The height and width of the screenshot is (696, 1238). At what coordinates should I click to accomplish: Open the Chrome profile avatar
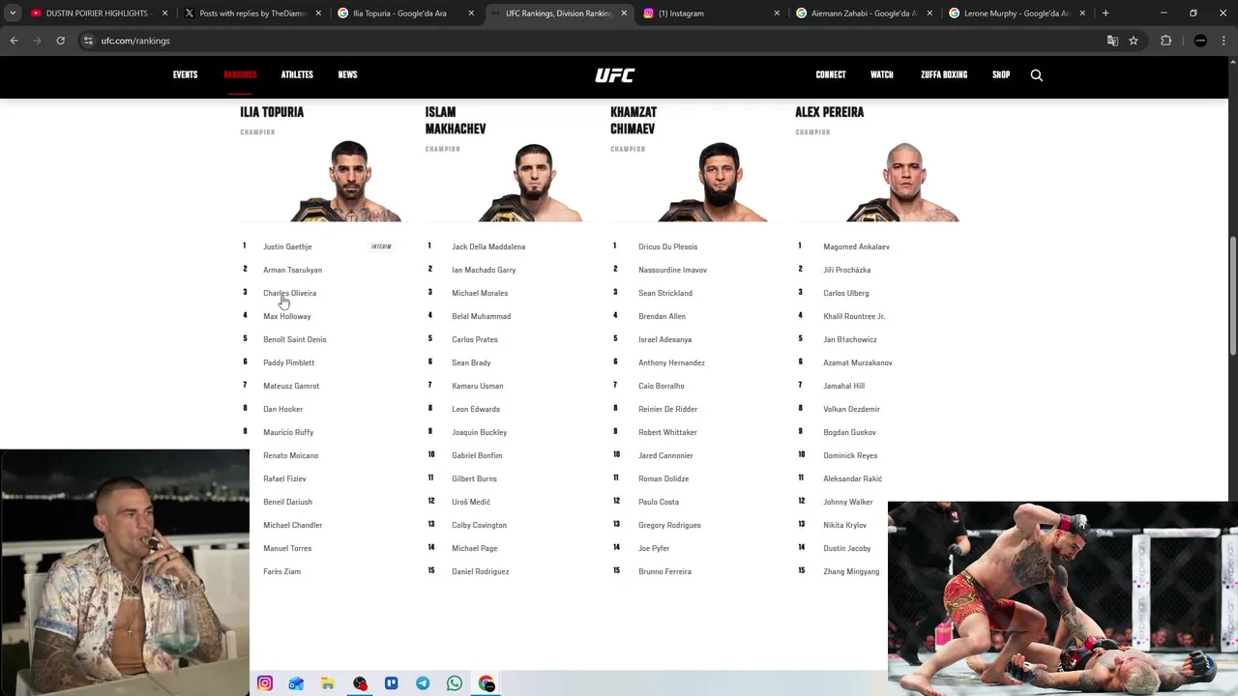tap(1200, 41)
